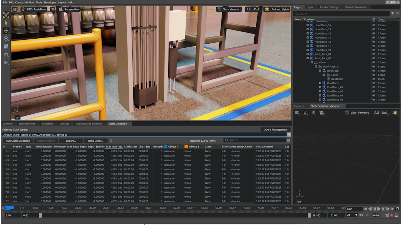Click the clash results search field

pos(255,140)
